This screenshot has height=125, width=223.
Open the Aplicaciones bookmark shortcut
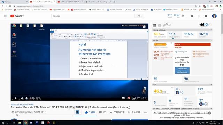pos(7,10)
